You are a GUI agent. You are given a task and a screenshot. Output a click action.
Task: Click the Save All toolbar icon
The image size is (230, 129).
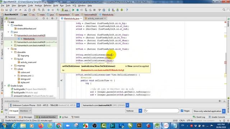coord(6,10)
